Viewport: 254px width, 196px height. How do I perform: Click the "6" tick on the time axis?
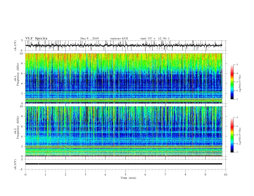click(145, 175)
